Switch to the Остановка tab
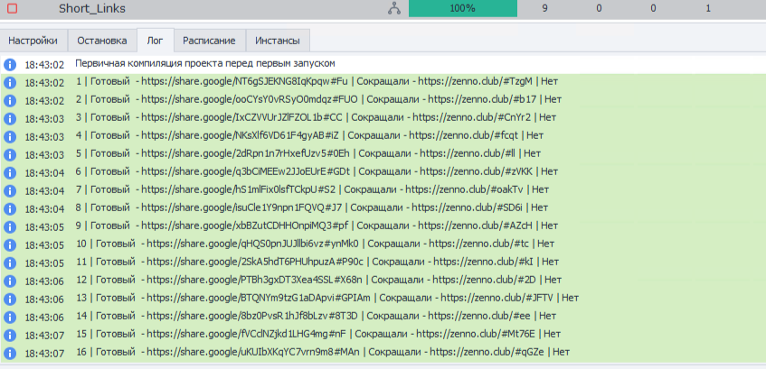 pos(102,41)
